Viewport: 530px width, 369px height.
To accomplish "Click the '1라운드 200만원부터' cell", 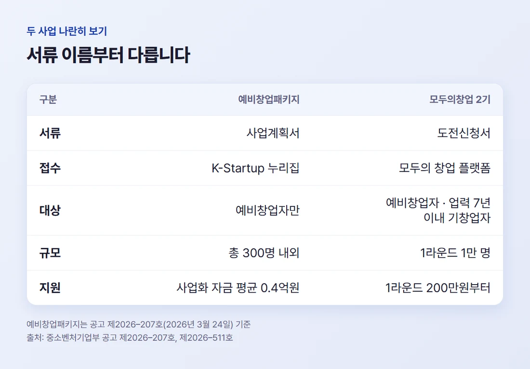I will point(437,288).
